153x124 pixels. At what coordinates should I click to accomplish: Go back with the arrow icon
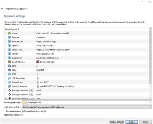click(2, 8)
